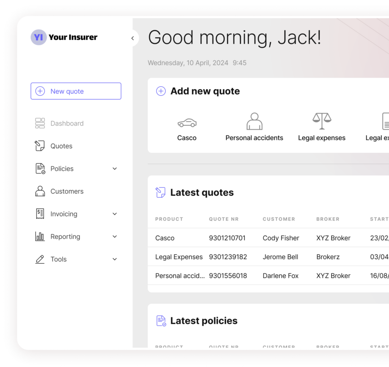
Task: Click the Latest quotes section icon
Action: click(160, 192)
